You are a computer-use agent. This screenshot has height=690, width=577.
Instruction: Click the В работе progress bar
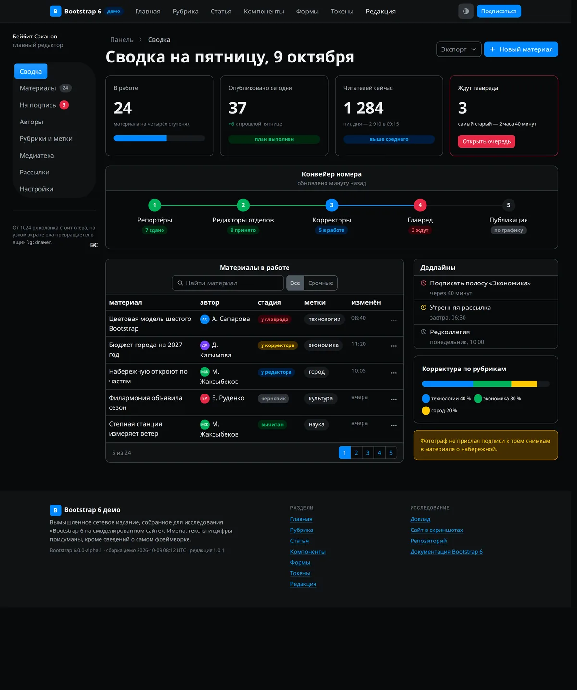click(159, 138)
